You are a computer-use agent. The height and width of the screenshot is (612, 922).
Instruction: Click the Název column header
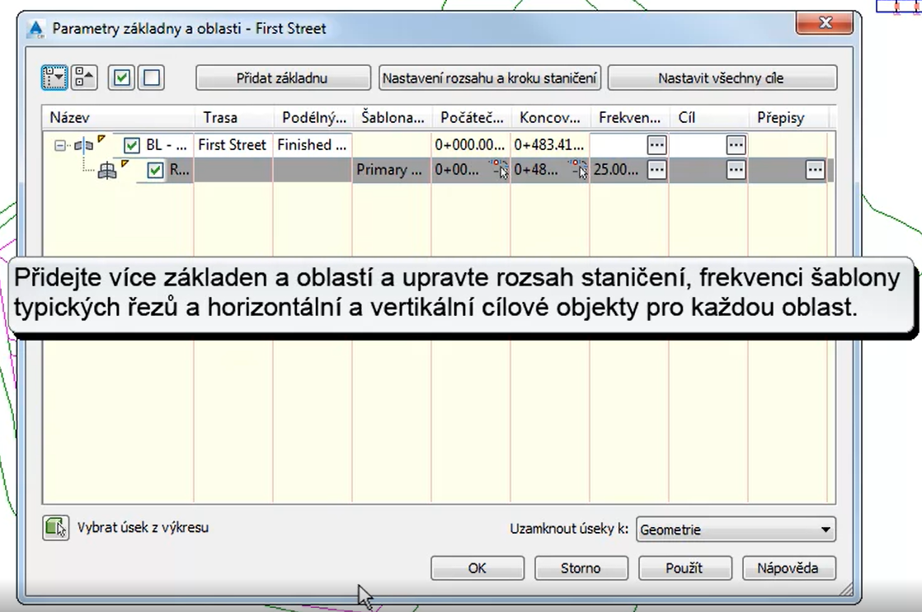[117, 118]
